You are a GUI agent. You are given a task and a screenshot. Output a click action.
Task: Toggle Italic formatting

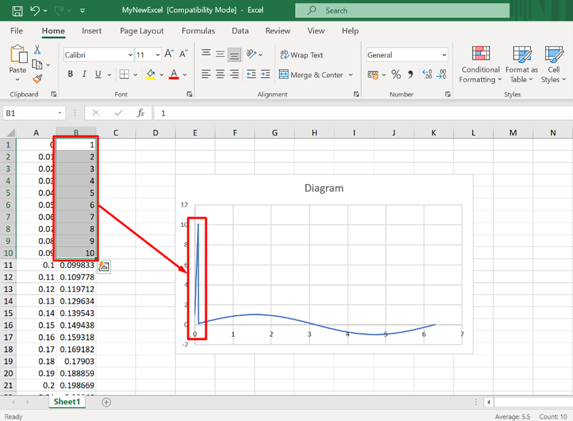point(84,74)
